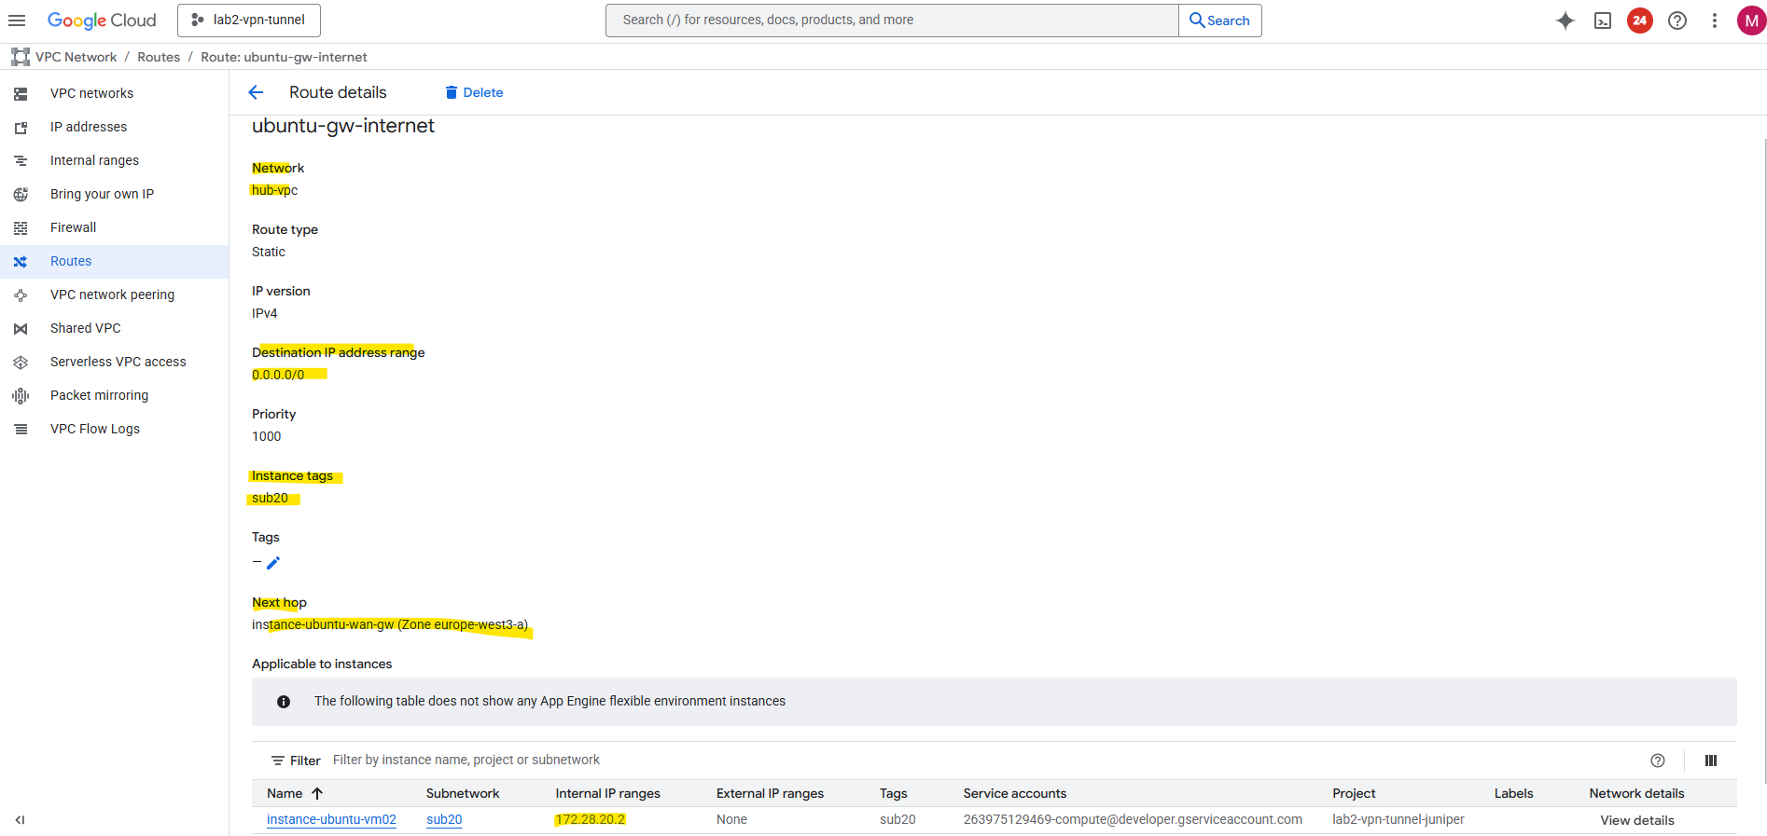Viewport: 1767px width, 836px height.
Task: Click the Google Cloud logo
Action: 102,20
